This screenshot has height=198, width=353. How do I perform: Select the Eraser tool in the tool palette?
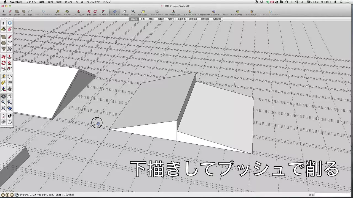[x=10, y=29]
